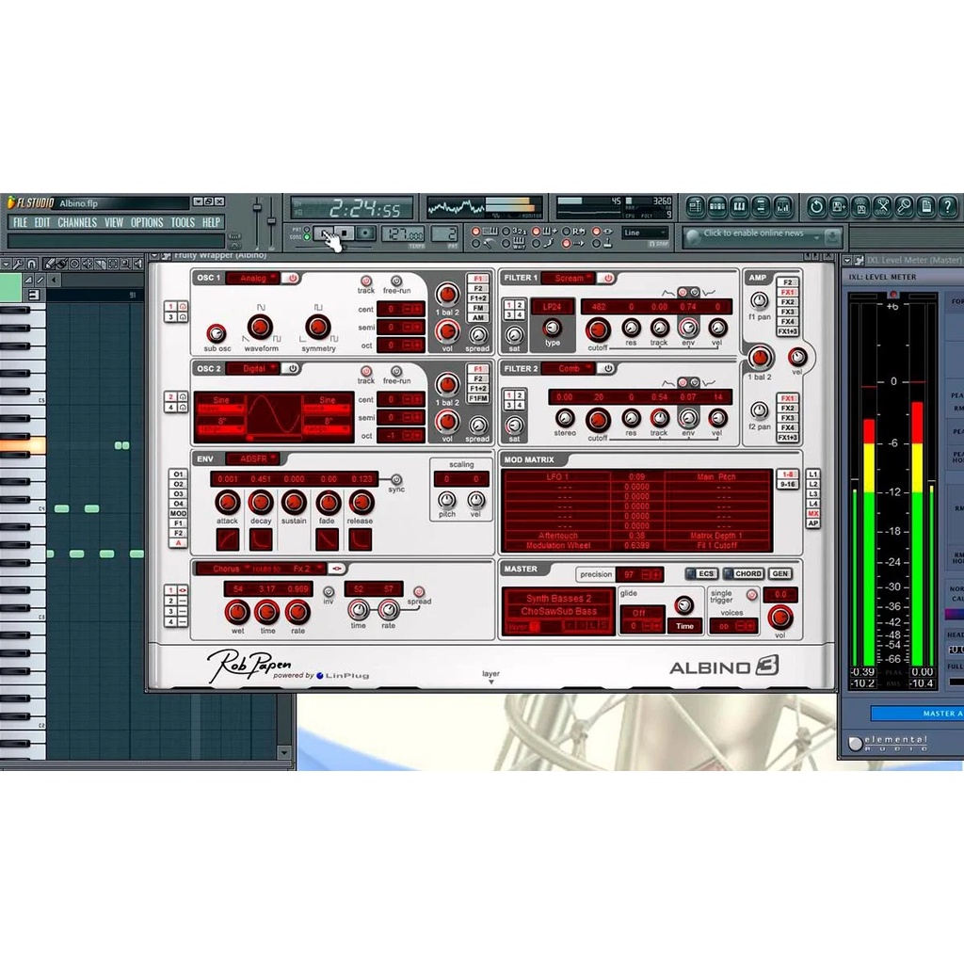The width and height of the screenshot is (964, 964).
Task: Click the OSC 1 symmetry knob
Action: tap(318, 327)
